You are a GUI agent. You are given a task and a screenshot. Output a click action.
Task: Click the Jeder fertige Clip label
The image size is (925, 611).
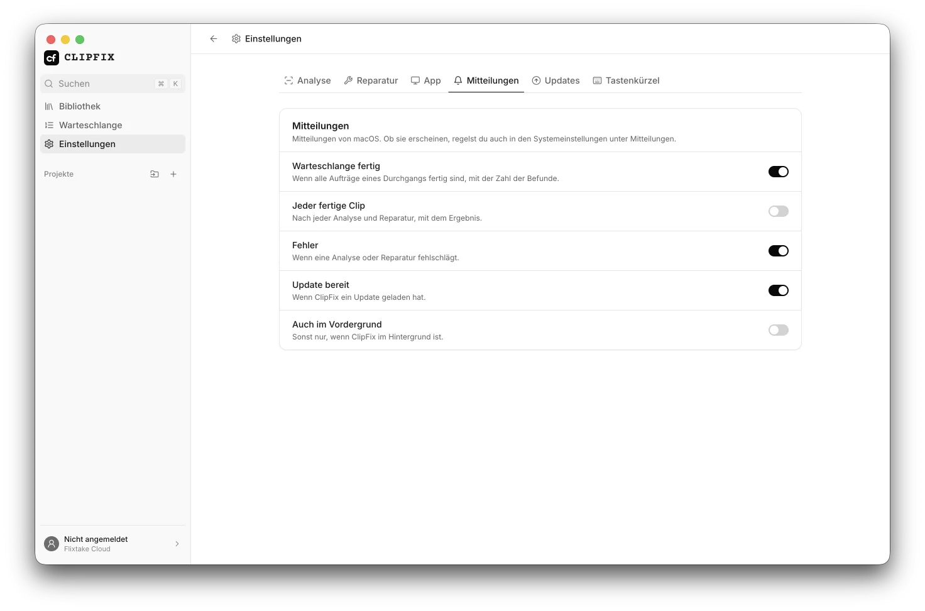pos(329,206)
